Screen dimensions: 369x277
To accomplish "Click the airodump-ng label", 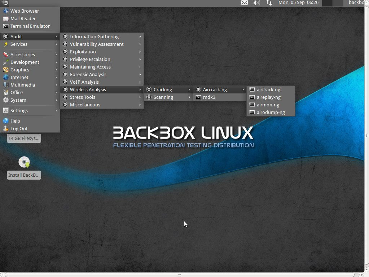I will tap(271, 113).
